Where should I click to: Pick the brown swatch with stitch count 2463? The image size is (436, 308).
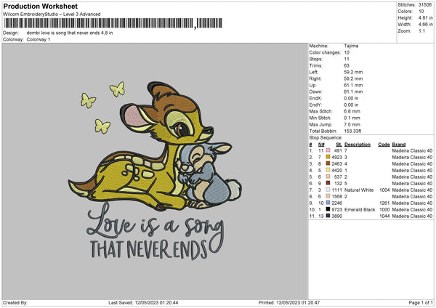(328, 163)
